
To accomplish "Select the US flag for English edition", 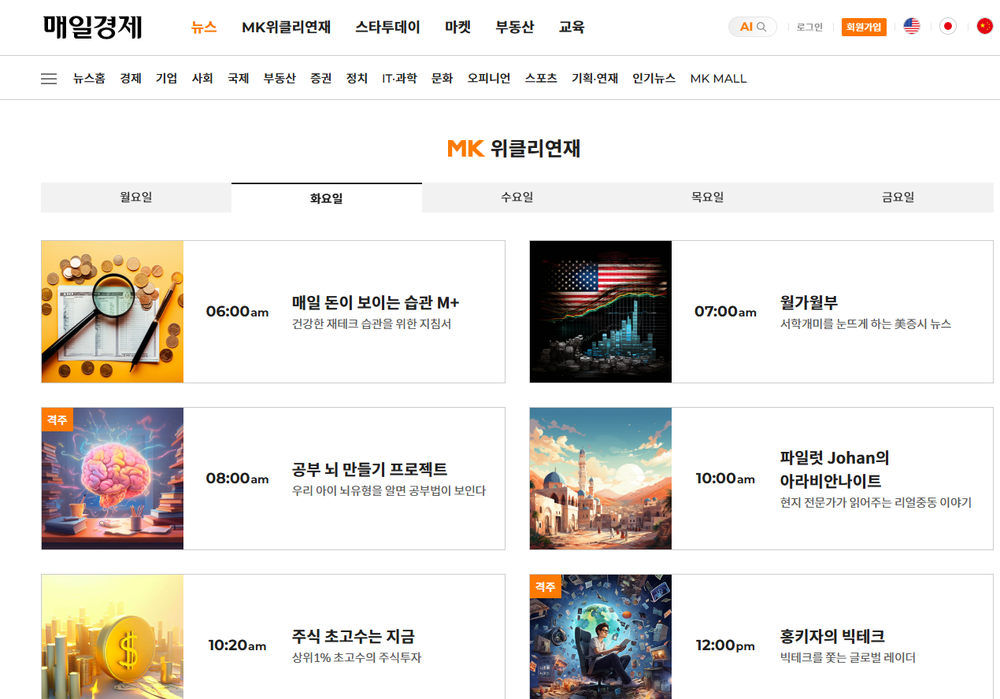I will [911, 25].
